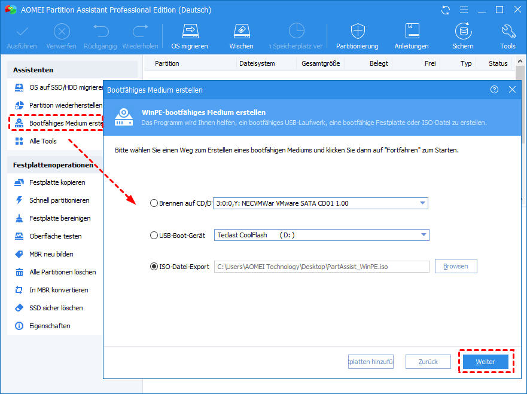This screenshot has width=527, height=394.
Task: Click the Verwerfen discard icon
Action: pyautogui.click(x=62, y=32)
